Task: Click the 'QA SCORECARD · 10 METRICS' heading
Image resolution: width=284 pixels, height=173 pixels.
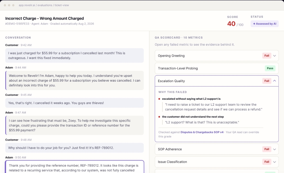Action: [179, 38]
